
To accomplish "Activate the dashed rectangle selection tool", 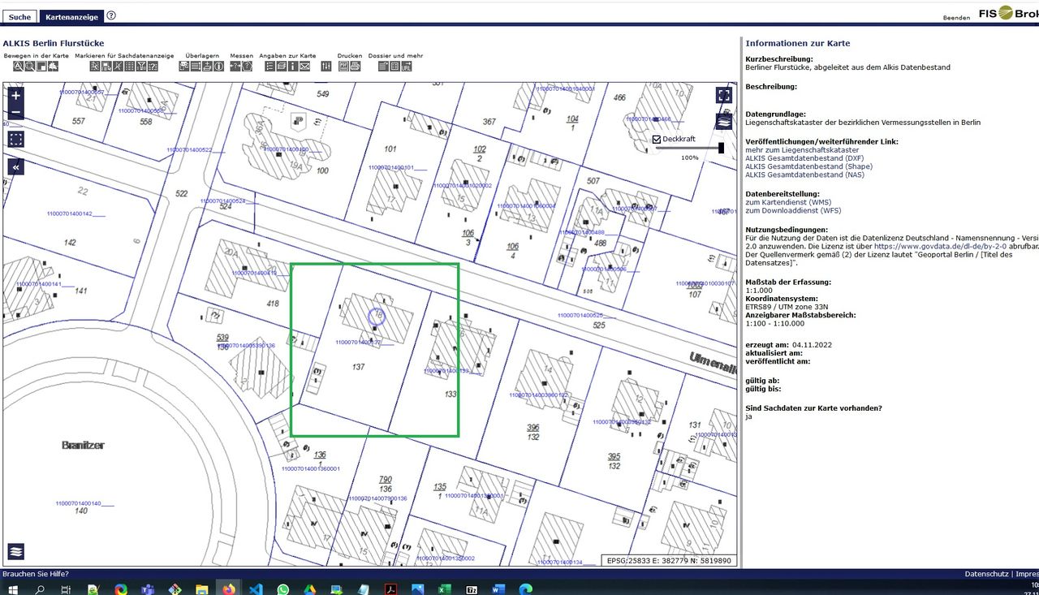I will pos(16,140).
